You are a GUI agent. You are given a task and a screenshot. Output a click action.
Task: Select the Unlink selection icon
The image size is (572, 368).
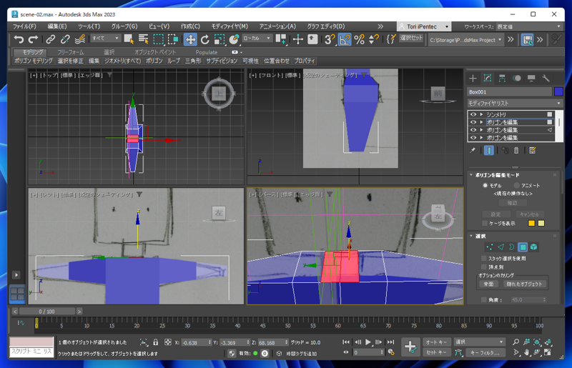click(x=65, y=39)
